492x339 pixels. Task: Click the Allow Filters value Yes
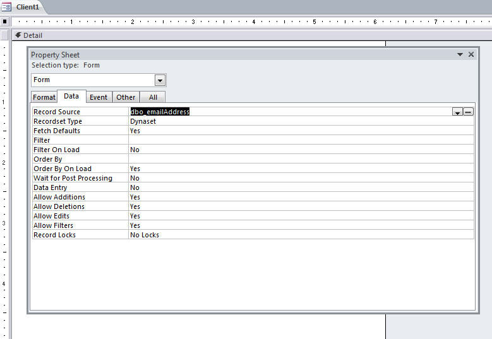coord(301,225)
